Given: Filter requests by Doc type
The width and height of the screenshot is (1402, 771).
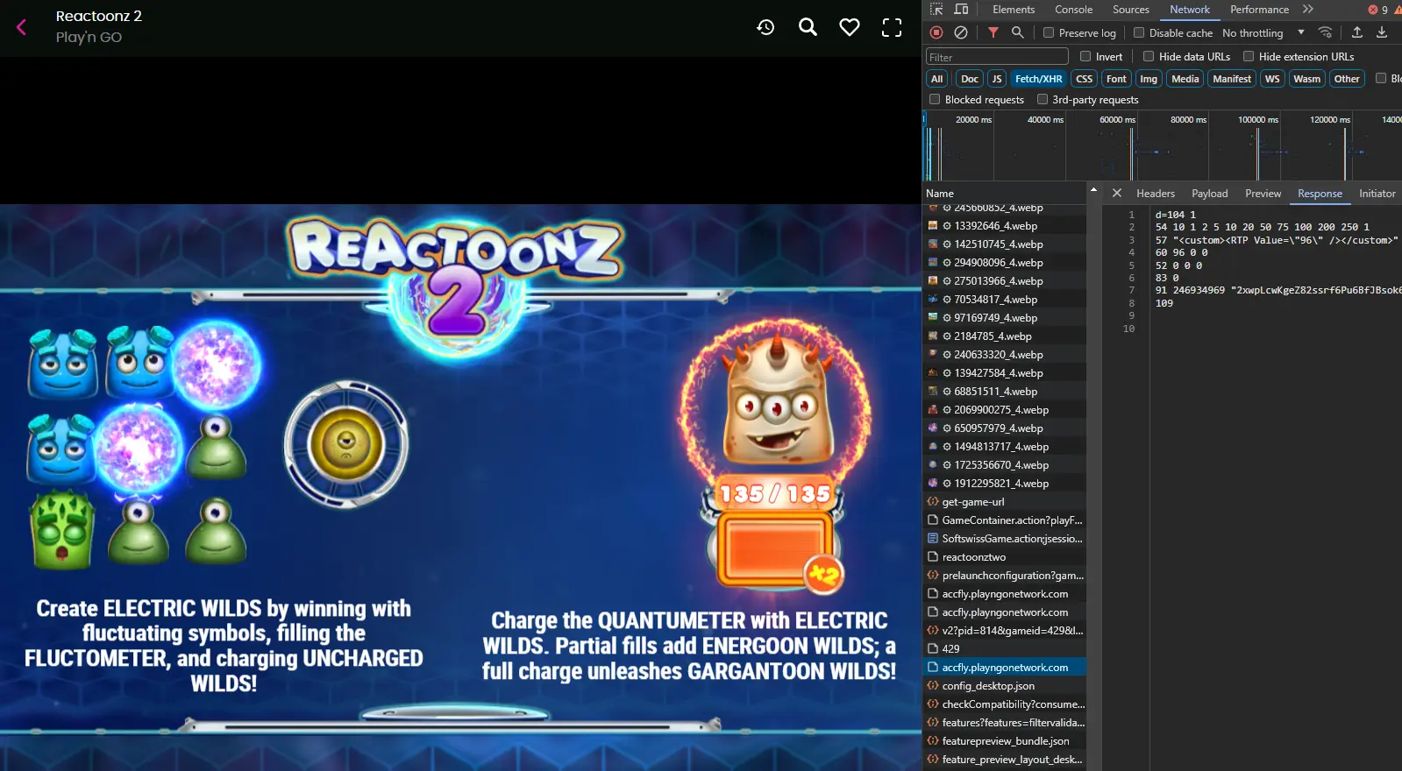Looking at the screenshot, I should point(969,79).
